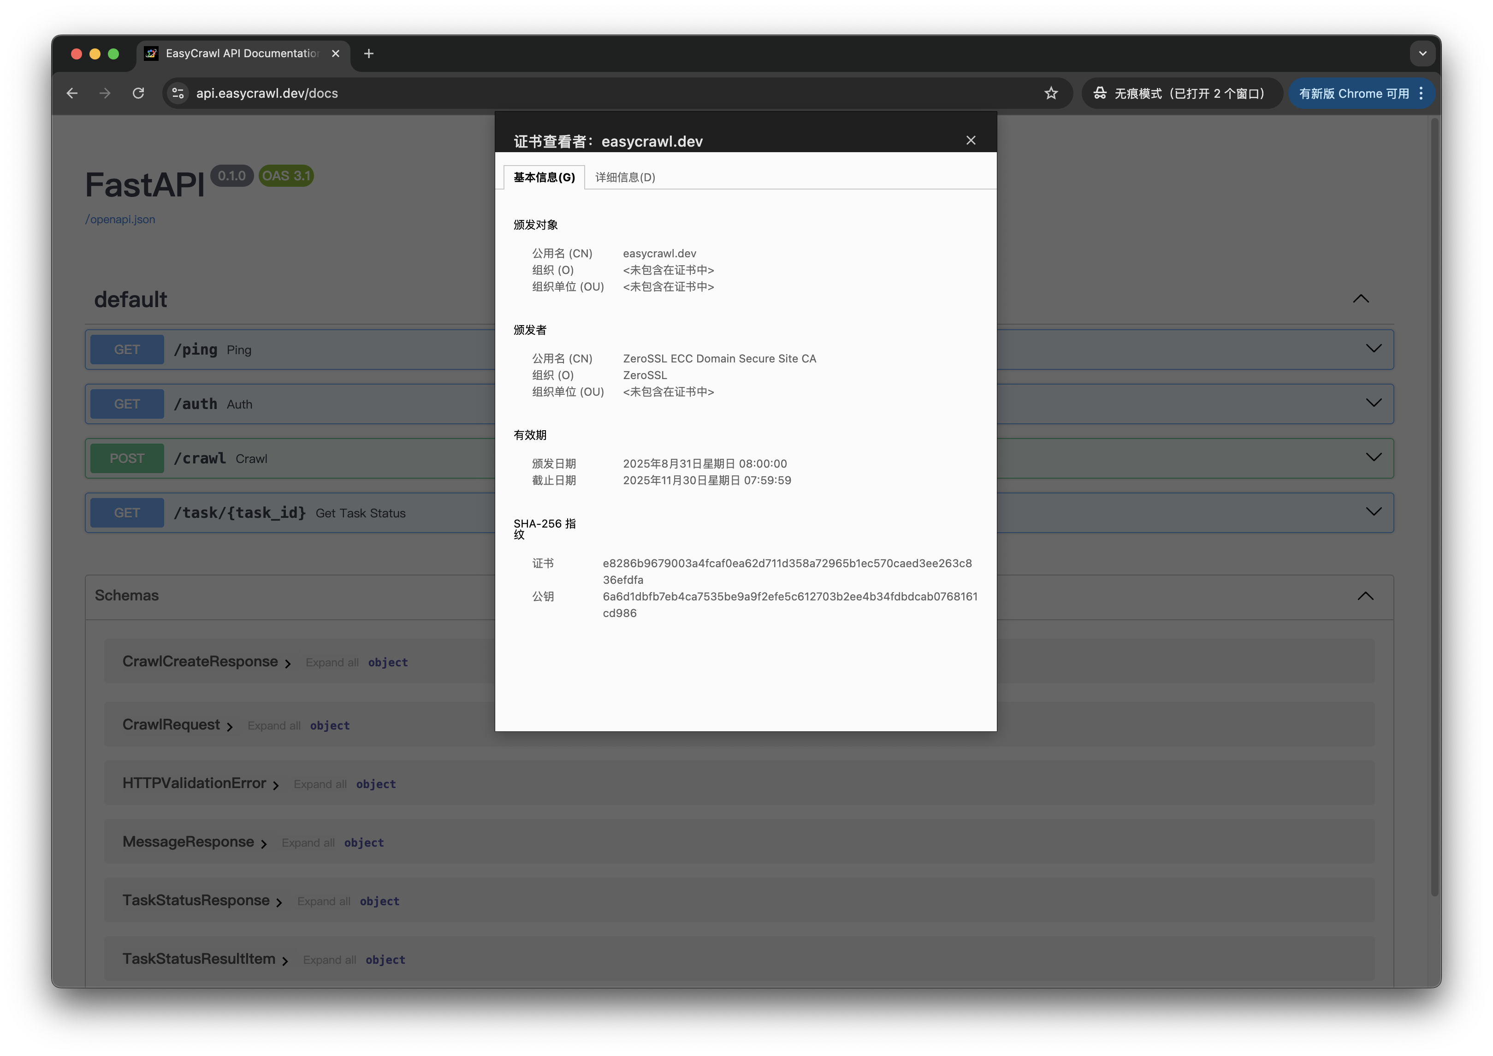This screenshot has width=1493, height=1056.
Task: Click the yellow minimize window button
Action: coord(95,54)
